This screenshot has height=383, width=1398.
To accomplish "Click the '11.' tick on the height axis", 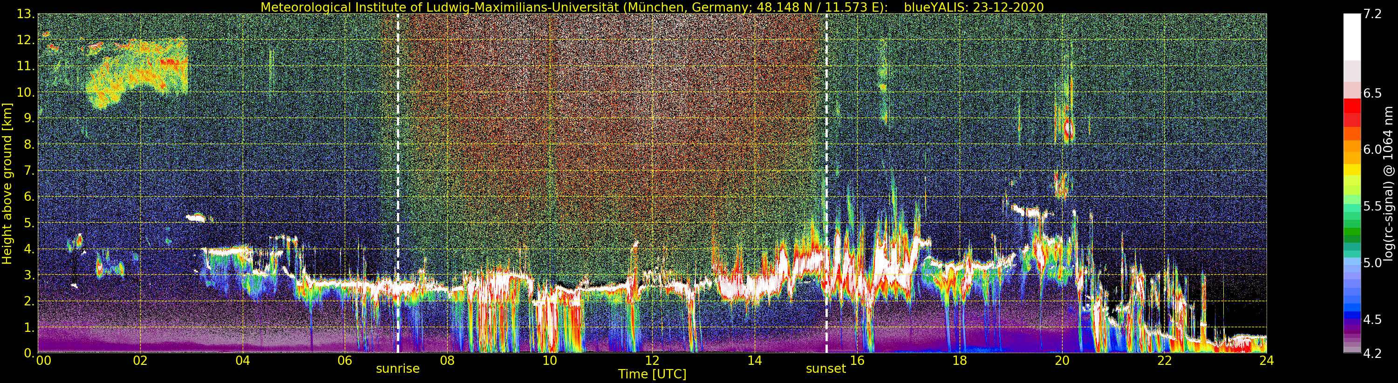I will pos(25,66).
